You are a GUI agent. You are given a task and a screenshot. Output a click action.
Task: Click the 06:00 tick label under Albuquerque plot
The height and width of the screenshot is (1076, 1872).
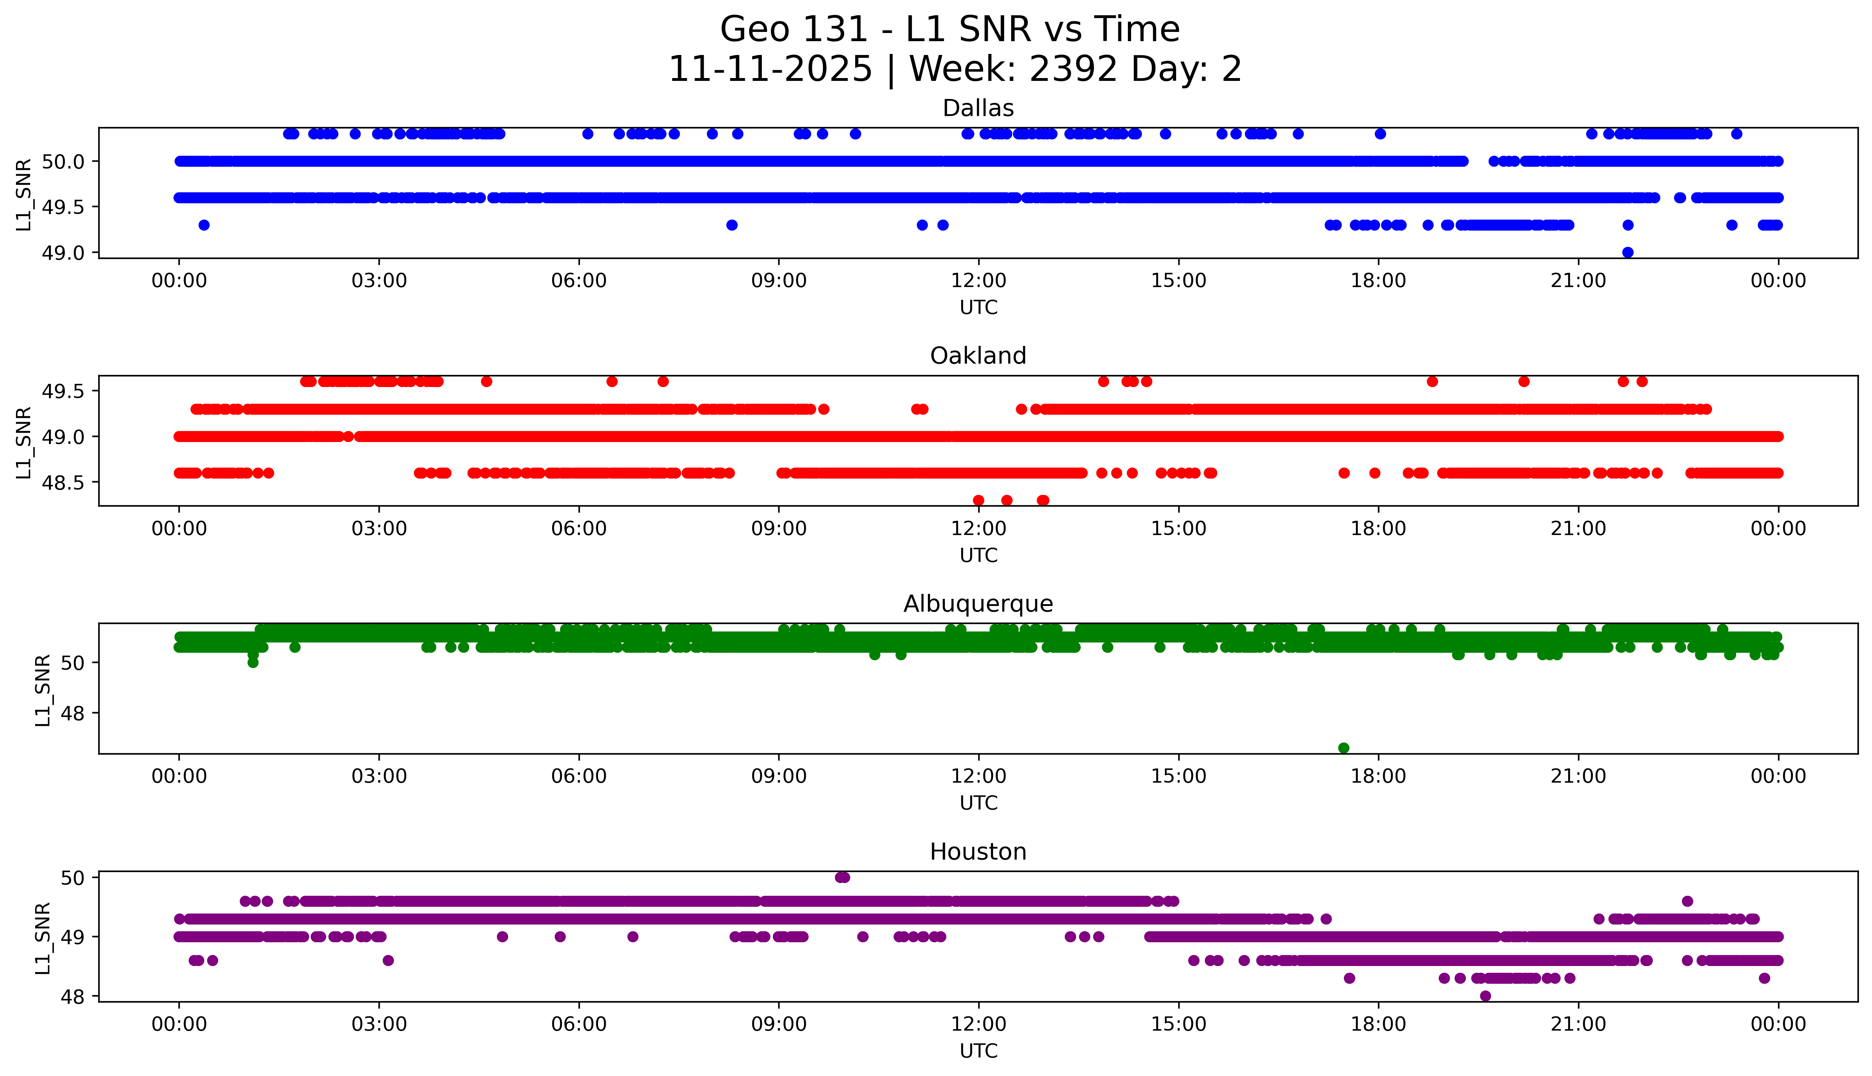(578, 776)
